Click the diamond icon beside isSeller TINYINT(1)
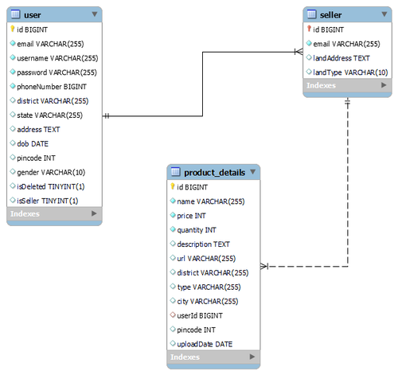The width and height of the screenshot is (398, 375). pyautogui.click(x=13, y=200)
